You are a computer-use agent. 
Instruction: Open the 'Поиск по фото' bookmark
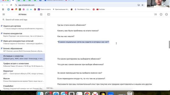point(44,9)
